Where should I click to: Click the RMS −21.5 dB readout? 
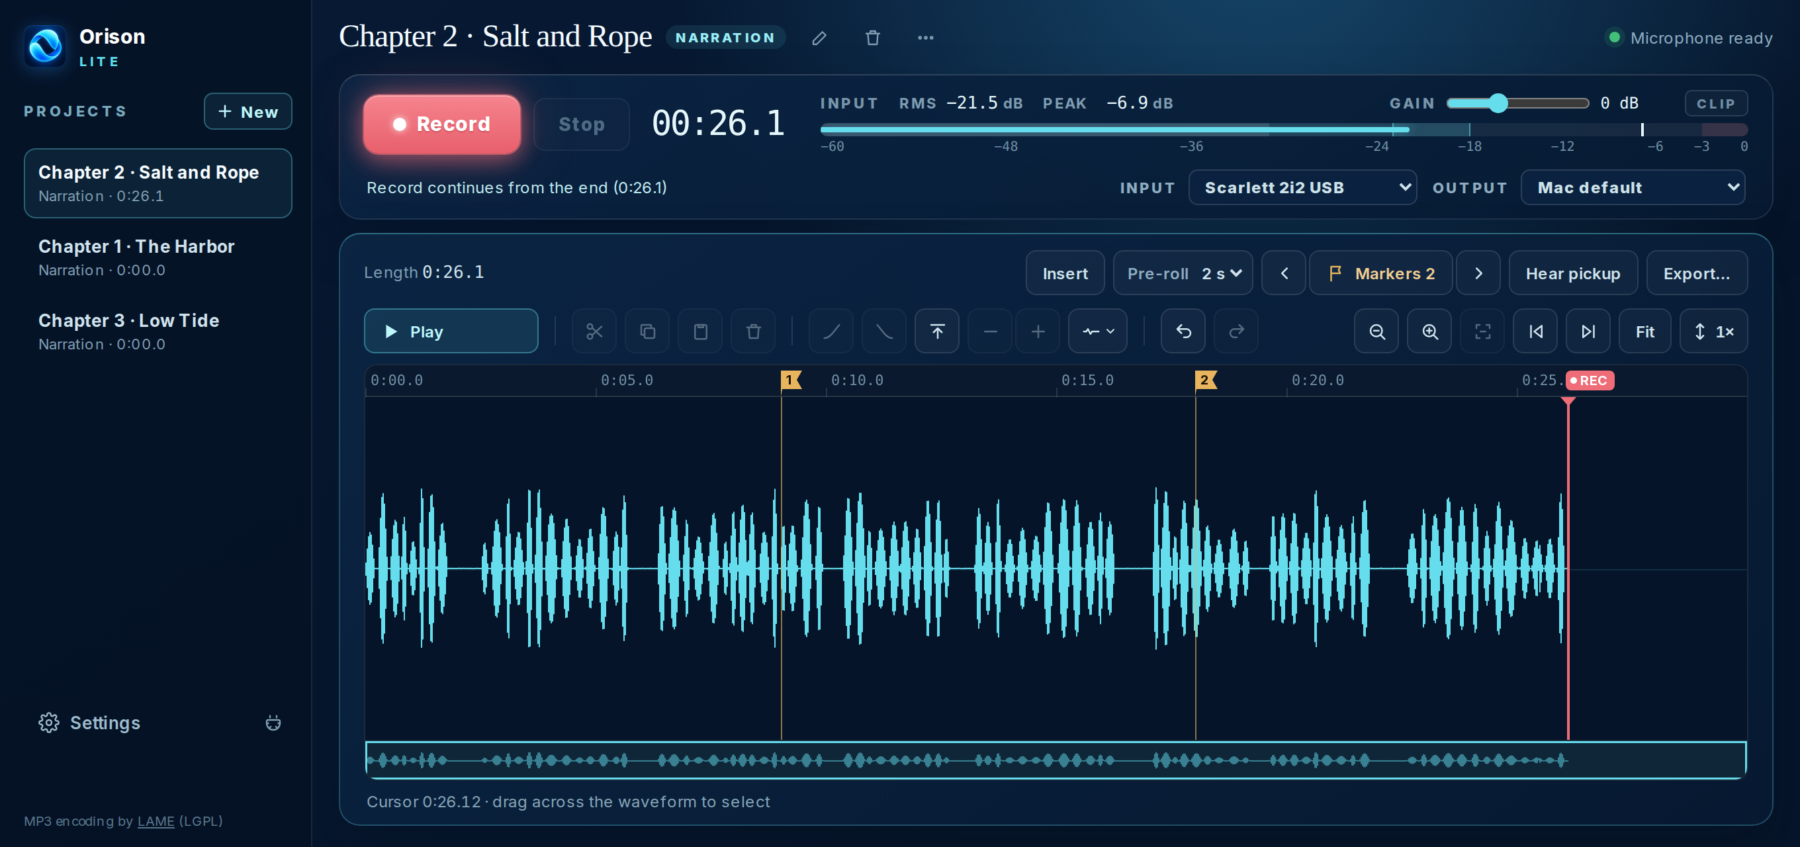[961, 103]
